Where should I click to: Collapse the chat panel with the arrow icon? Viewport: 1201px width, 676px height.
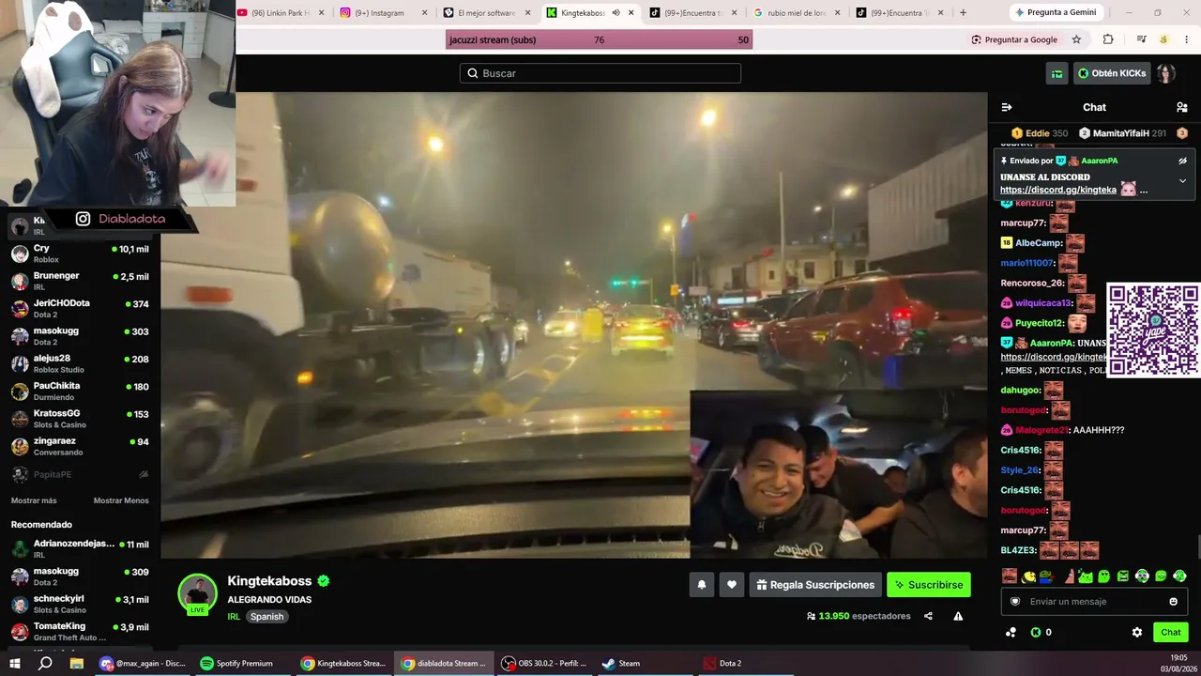click(x=1007, y=107)
